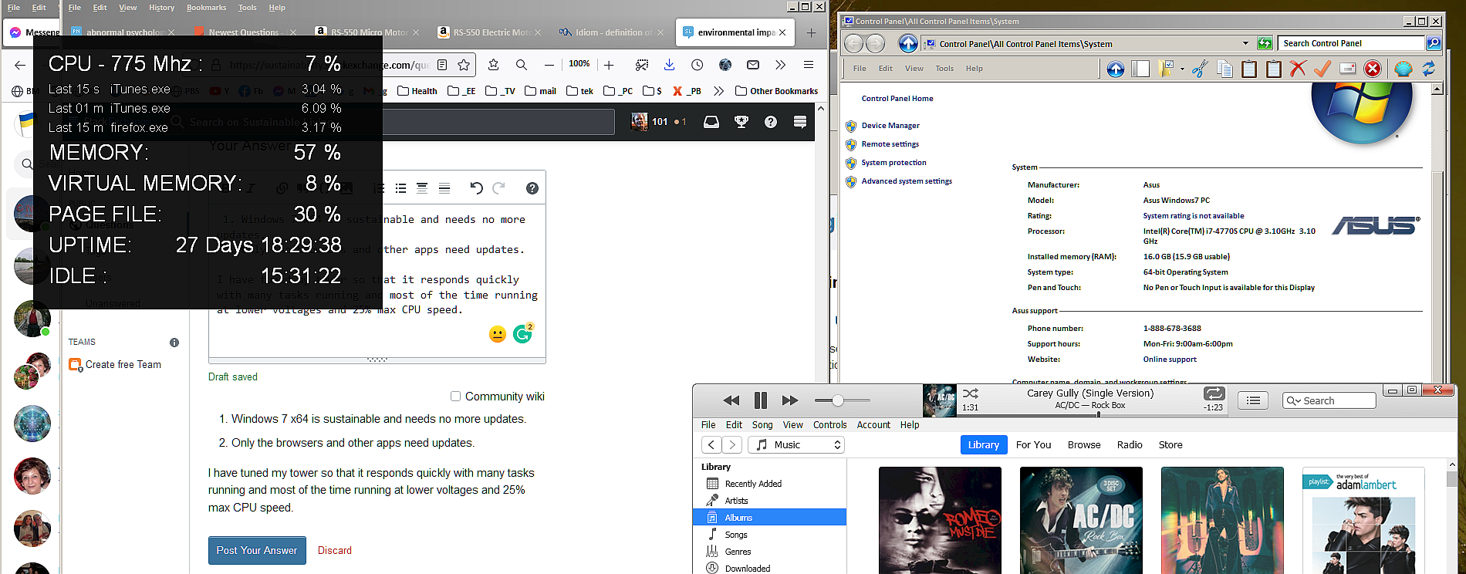Click horizontal rule icon in editor
The height and width of the screenshot is (574, 1466).
(x=444, y=188)
